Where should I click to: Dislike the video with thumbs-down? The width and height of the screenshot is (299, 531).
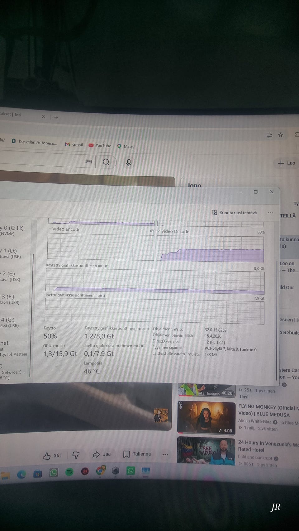76,455
